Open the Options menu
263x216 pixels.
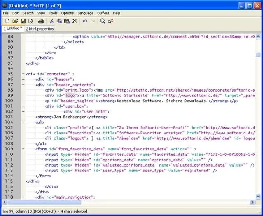[67, 13]
